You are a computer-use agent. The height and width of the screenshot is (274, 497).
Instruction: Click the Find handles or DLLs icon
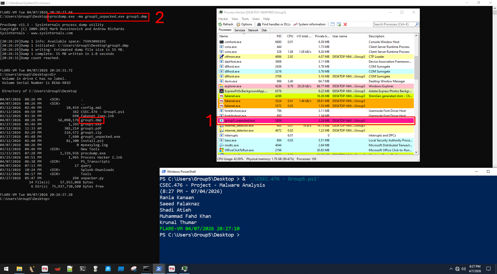click(259, 24)
